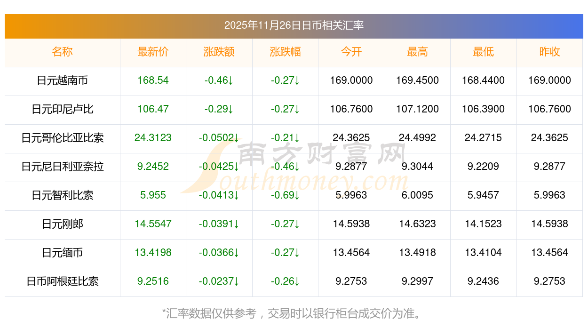Select the 日币阿根廷比索 row name
588x328 pixels.
coord(63,281)
